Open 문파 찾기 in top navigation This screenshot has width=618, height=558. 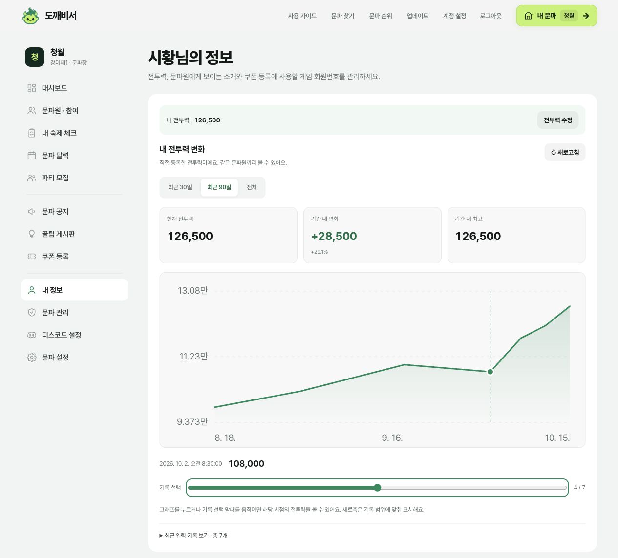pyautogui.click(x=343, y=16)
